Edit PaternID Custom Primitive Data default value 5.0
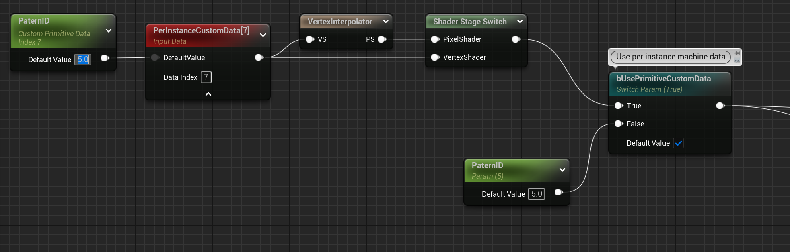The height and width of the screenshot is (252, 790). [83, 59]
